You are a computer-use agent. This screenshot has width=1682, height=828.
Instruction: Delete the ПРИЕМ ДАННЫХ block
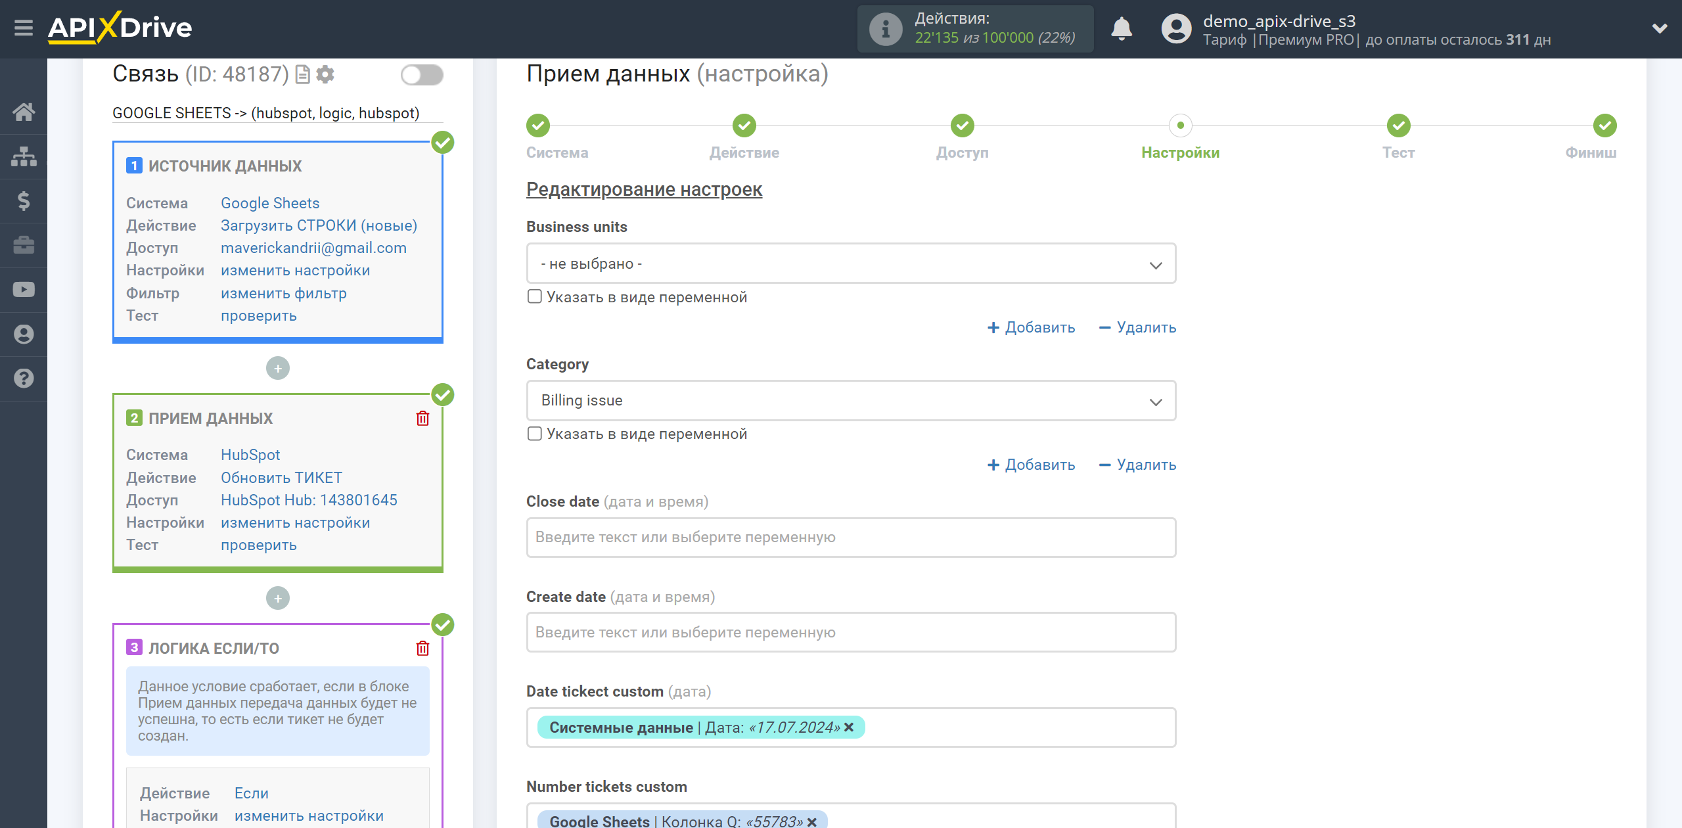pos(422,418)
